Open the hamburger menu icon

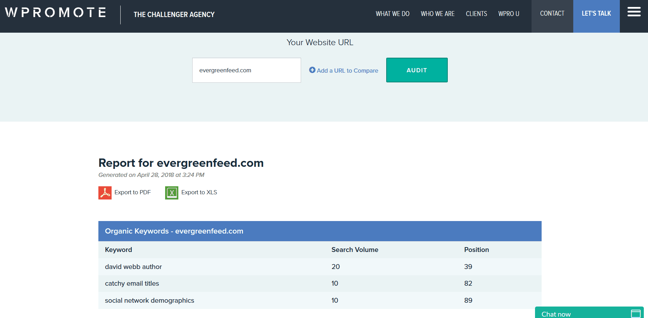pyautogui.click(x=634, y=12)
